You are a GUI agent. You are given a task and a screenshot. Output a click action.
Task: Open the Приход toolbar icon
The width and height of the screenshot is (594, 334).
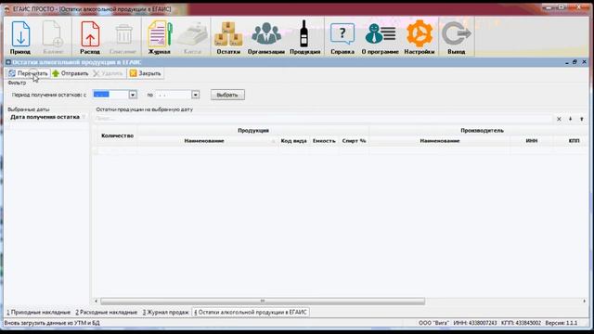click(20, 37)
